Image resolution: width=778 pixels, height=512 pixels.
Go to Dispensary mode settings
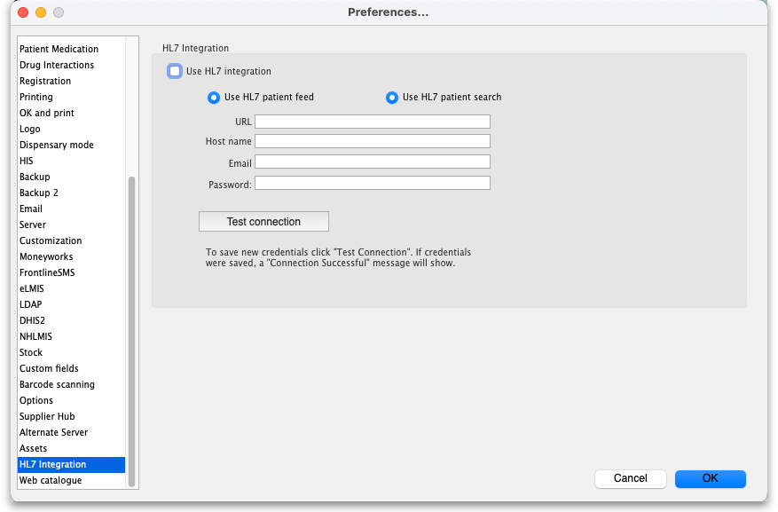56,145
